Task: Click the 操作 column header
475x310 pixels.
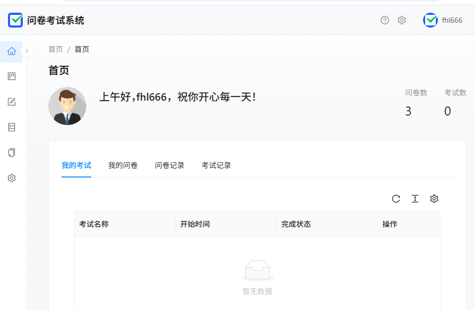Action: pos(409,224)
